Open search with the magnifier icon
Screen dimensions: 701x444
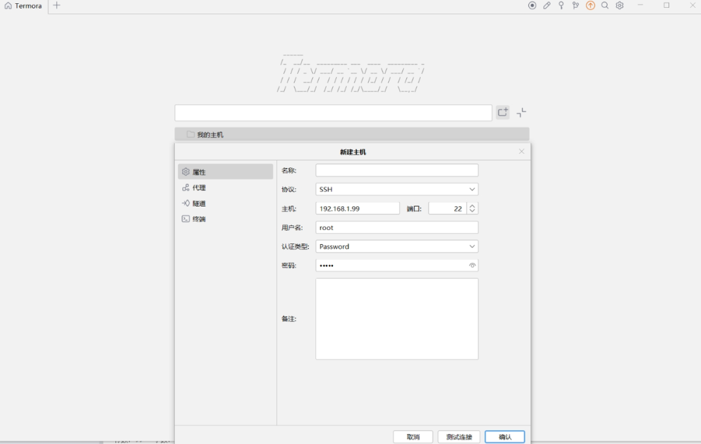tap(605, 5)
